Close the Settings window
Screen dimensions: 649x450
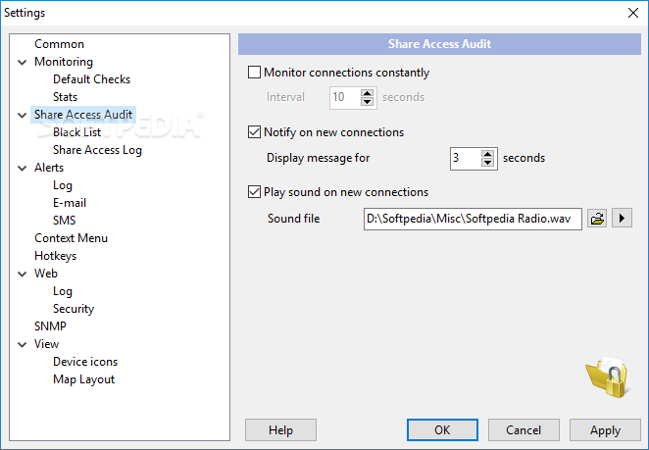pos(633,13)
